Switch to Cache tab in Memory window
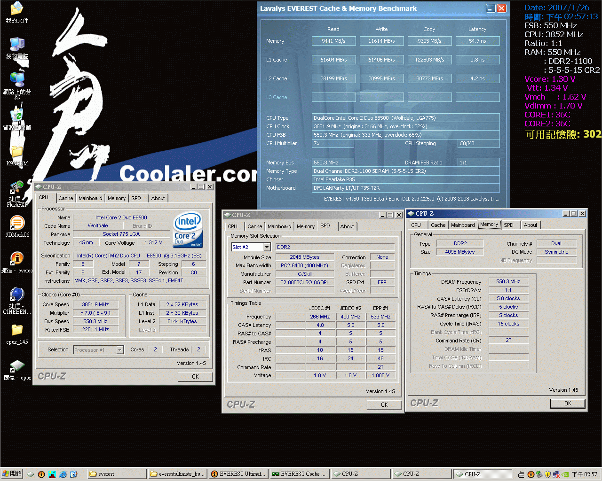Screen dimensions: 602x481 438,225
